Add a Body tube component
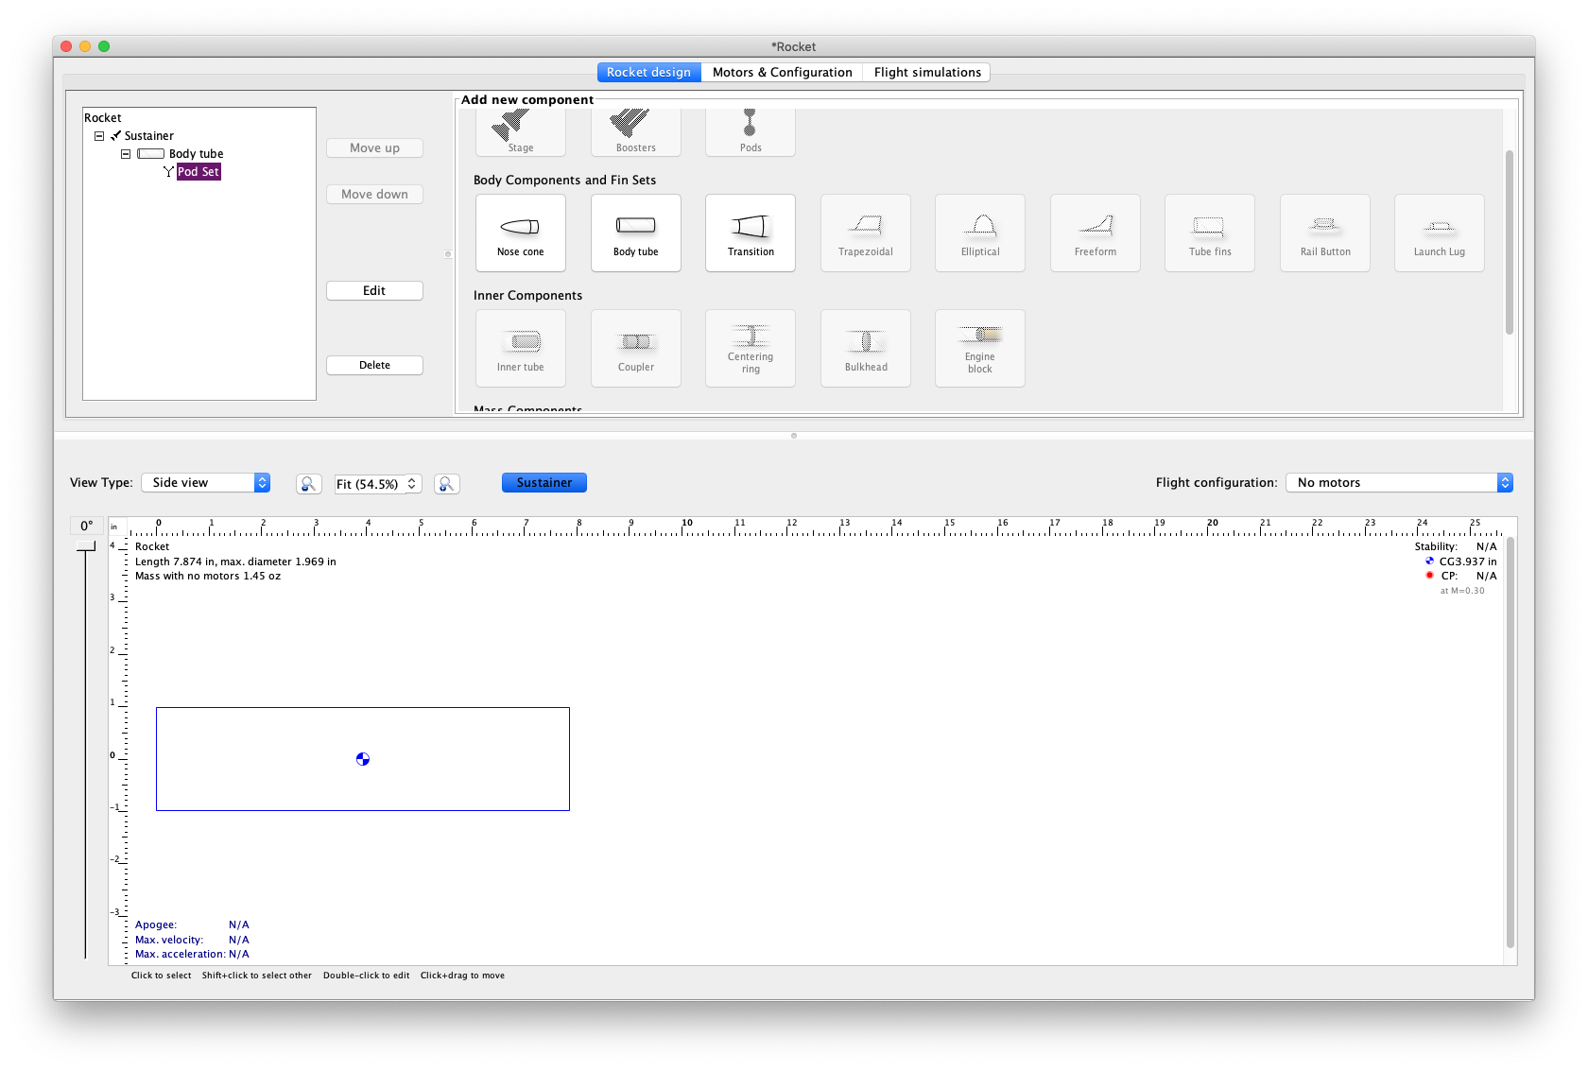Viewport: 1588px width, 1071px height. pyautogui.click(x=635, y=232)
